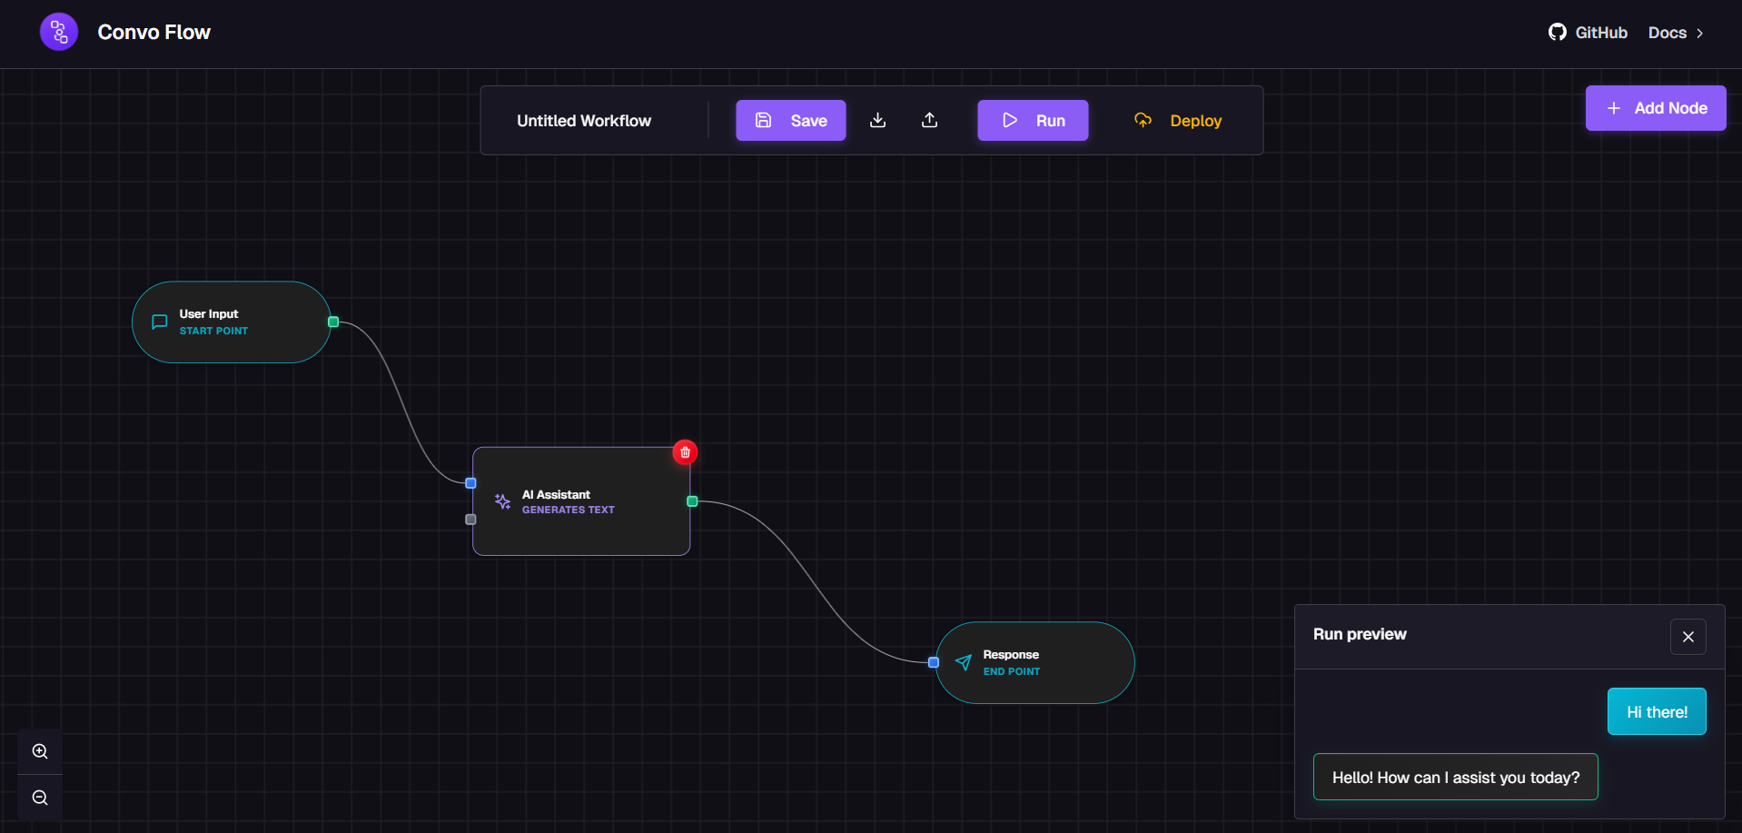Zoom out using the magnifier minus icon

click(39, 798)
